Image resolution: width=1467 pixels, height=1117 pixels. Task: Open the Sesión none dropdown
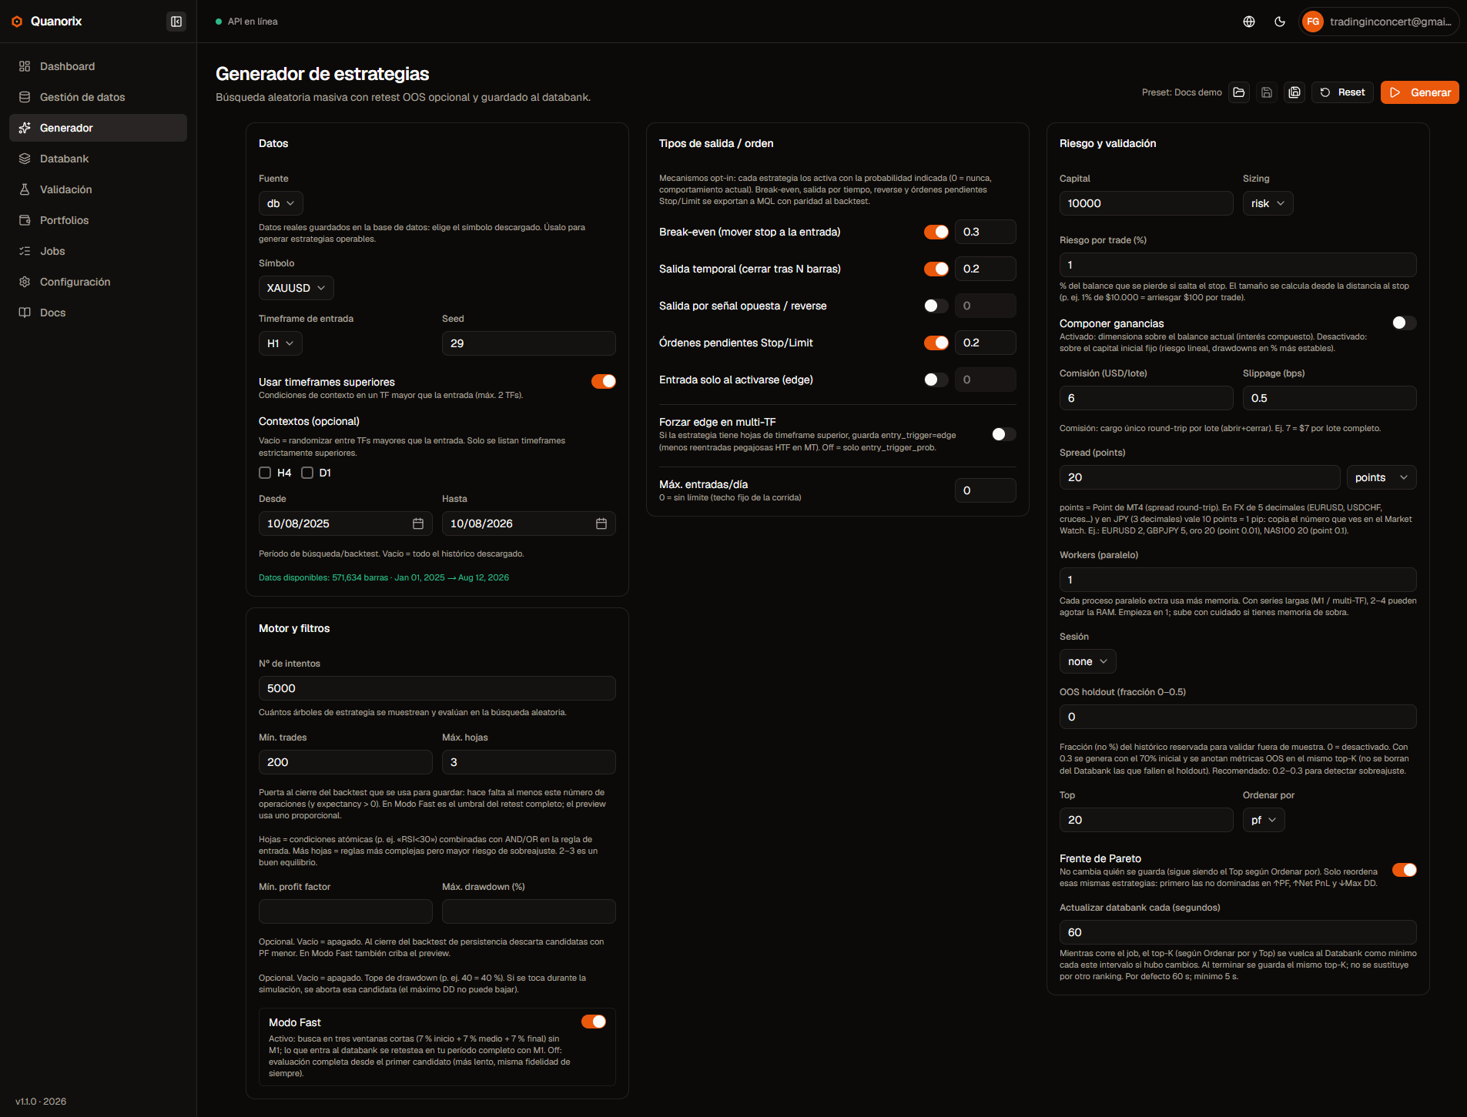click(1088, 661)
